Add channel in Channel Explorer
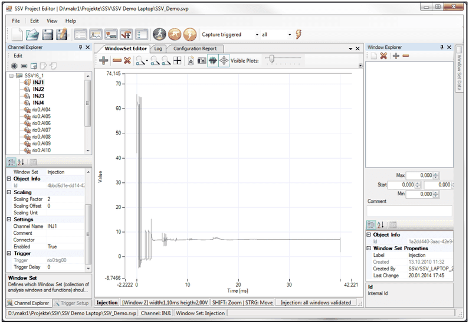The image size is (469, 324). [14, 66]
